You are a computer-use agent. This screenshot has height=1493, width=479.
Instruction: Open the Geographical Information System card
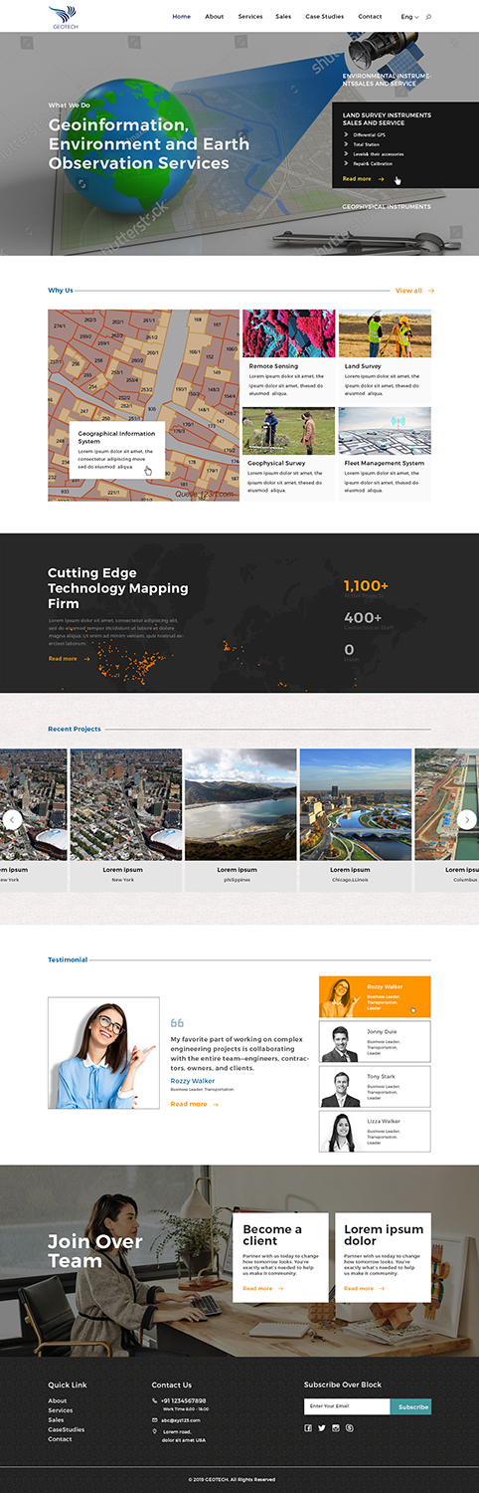[117, 450]
